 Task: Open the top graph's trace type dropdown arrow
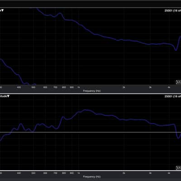coord(3,10)
